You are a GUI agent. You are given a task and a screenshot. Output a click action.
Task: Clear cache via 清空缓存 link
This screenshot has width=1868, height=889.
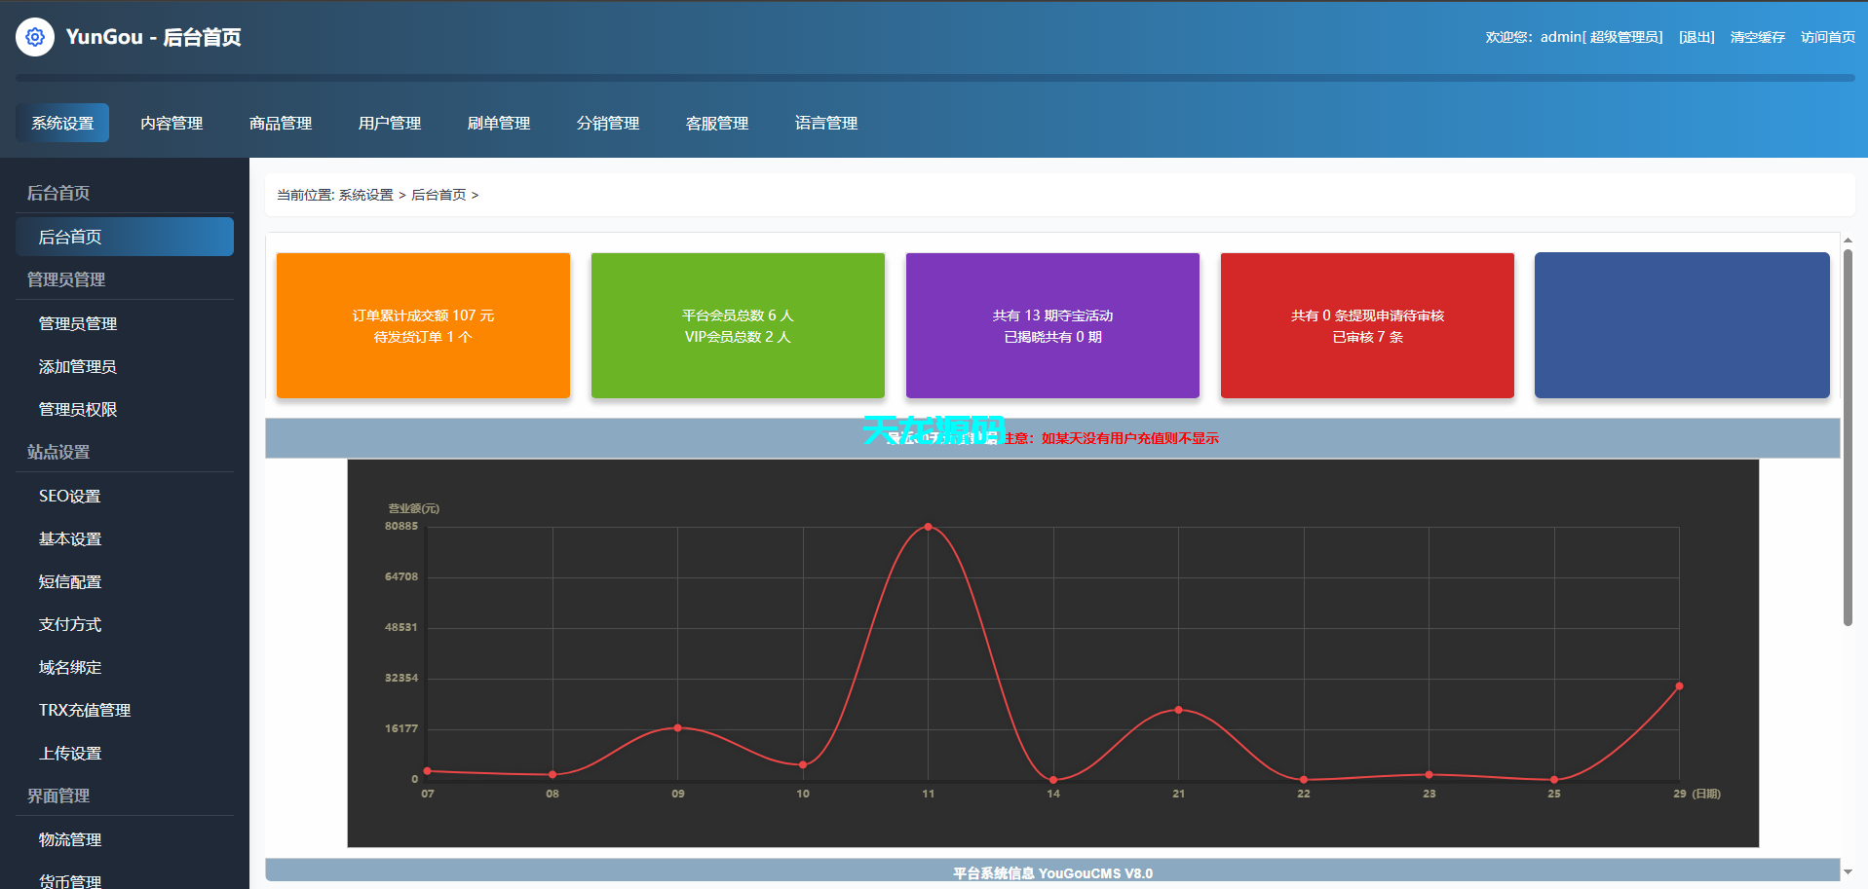pyautogui.click(x=1757, y=37)
